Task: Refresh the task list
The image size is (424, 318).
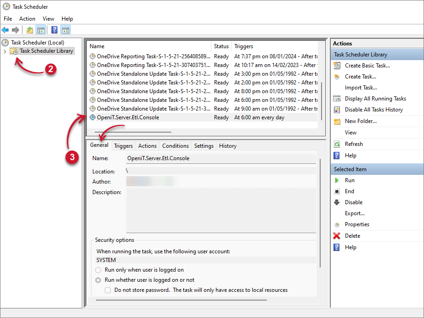Action: (353, 144)
